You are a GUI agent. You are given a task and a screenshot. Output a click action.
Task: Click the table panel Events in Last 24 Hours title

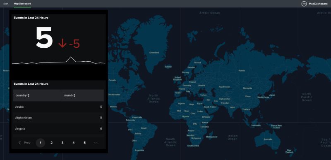pyautogui.click(x=31, y=84)
